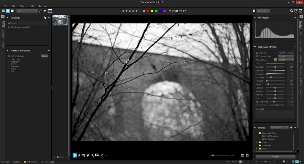Activate the Pan hand tool
This screenshot has height=164, width=304.
75,155
